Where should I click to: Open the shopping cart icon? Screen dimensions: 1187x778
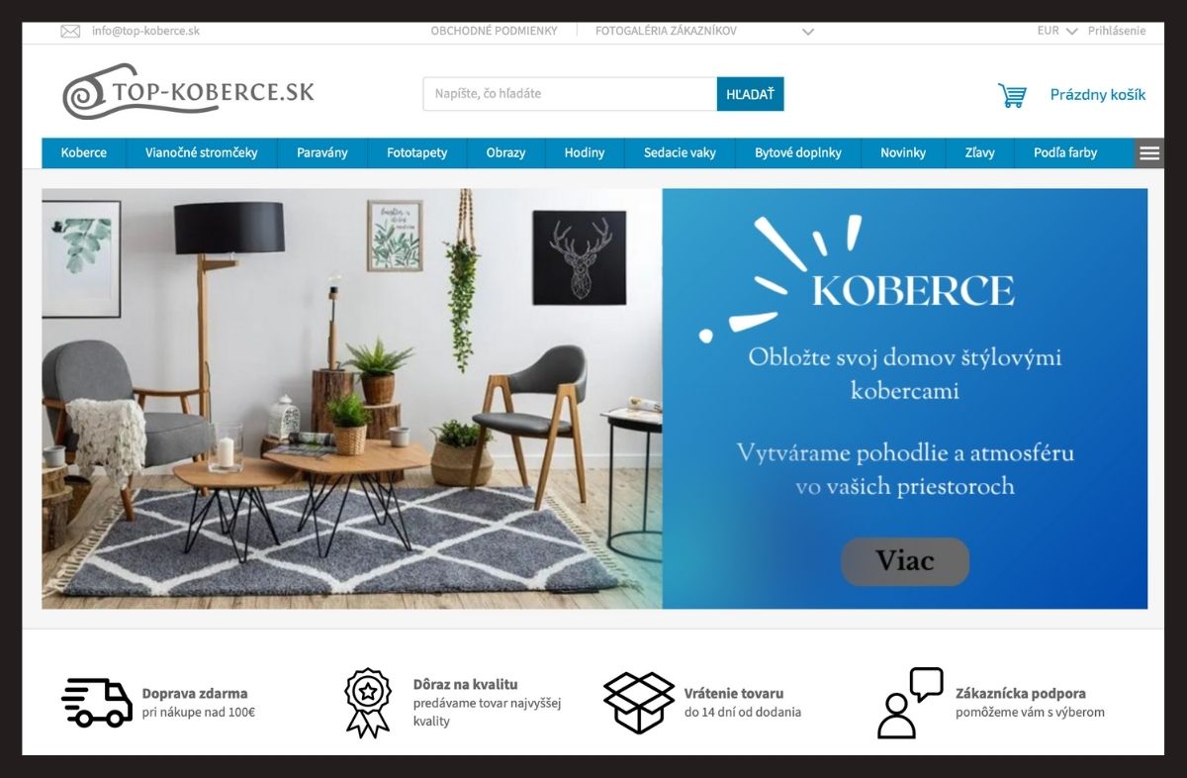pyautogui.click(x=1012, y=95)
